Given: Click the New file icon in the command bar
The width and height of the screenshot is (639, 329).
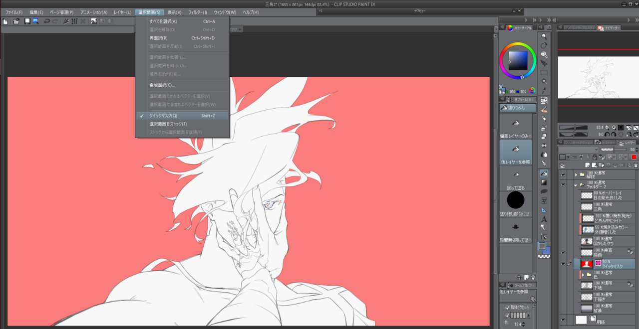Looking at the screenshot, I should click(5, 21).
